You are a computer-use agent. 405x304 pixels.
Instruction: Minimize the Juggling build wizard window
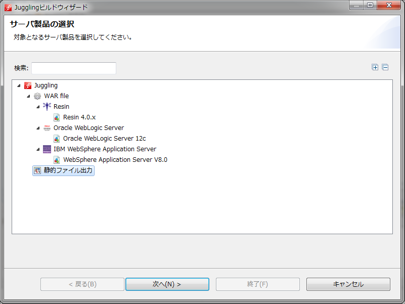(x=356, y=5)
